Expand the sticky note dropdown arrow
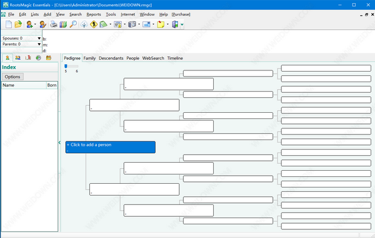375x238 pixels. click(167, 24)
